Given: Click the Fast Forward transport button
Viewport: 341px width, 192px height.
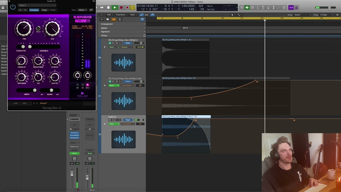Looking at the screenshot, I should pos(102,7).
